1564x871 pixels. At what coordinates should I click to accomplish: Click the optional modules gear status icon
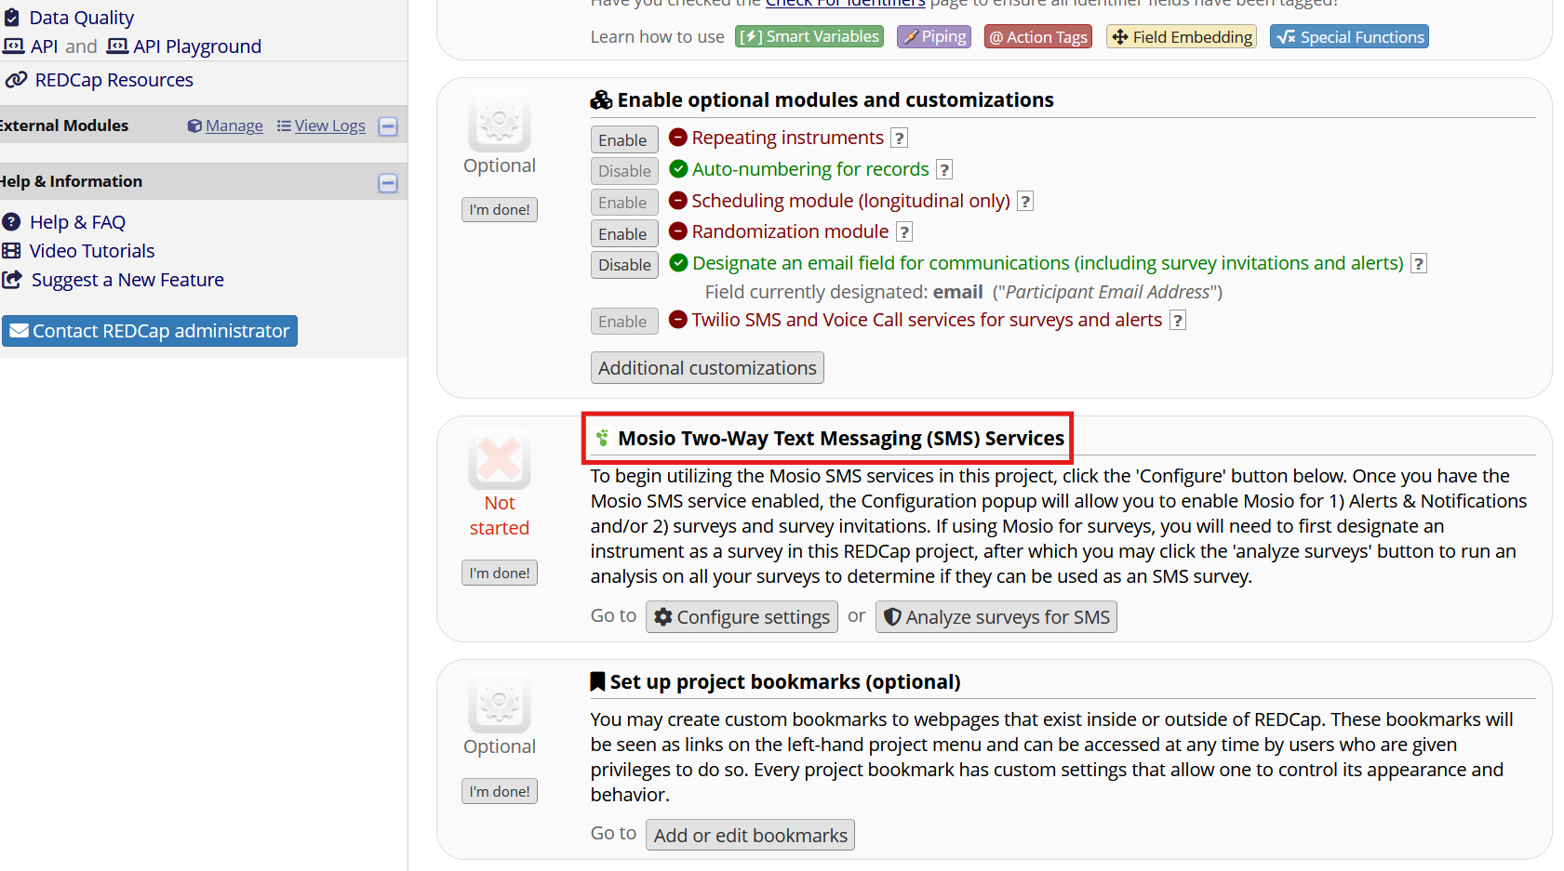click(500, 121)
